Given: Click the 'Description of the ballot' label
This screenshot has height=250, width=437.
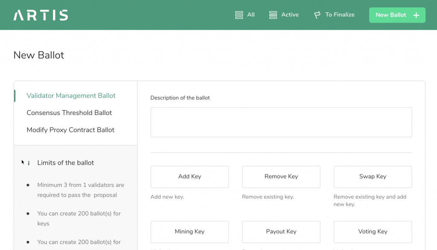Looking at the screenshot, I should point(180,98).
